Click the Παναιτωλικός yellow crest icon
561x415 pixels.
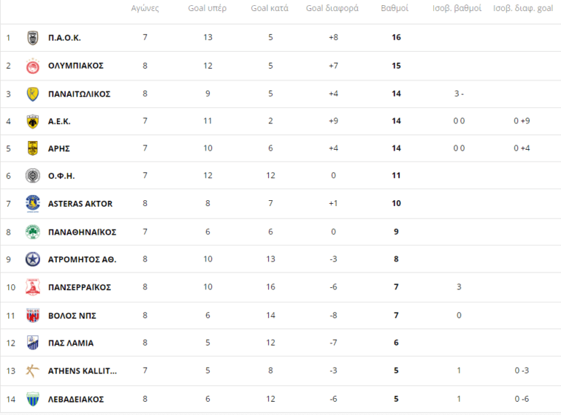(32, 94)
